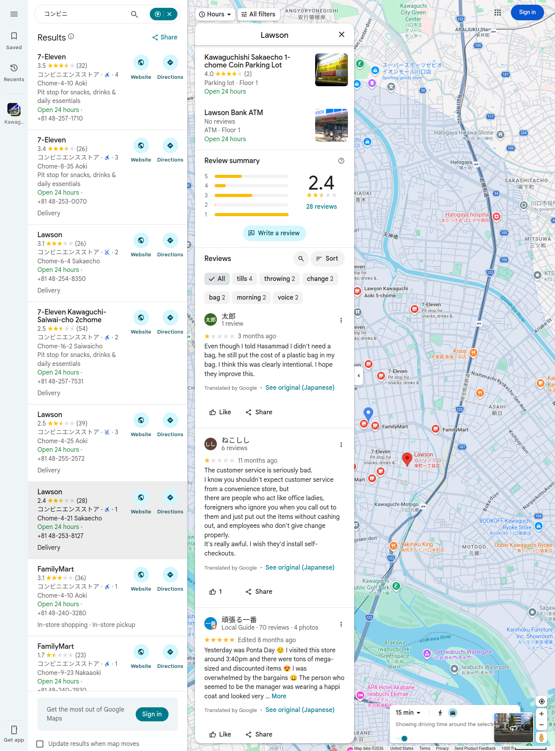The height and width of the screenshot is (751, 555).
Task: Like 太郎's review
Action: pos(220,412)
